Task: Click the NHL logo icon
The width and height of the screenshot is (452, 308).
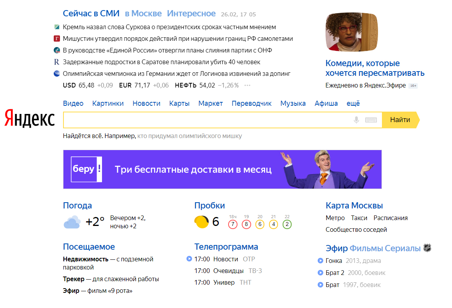Action: 427,248
